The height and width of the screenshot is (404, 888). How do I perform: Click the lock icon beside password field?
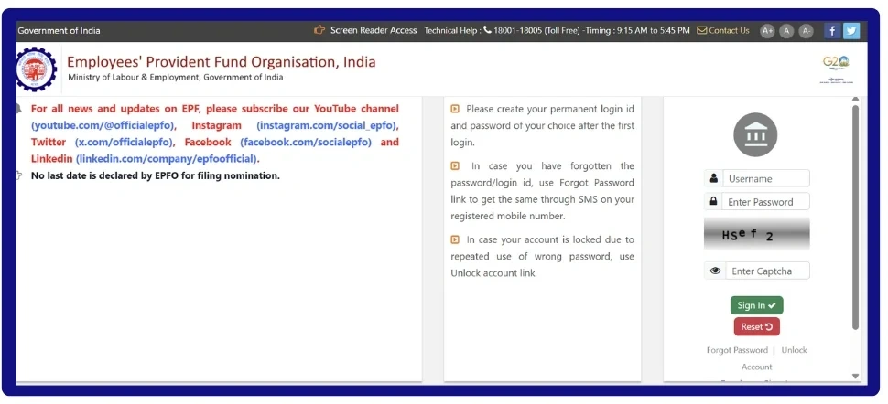[x=713, y=201]
